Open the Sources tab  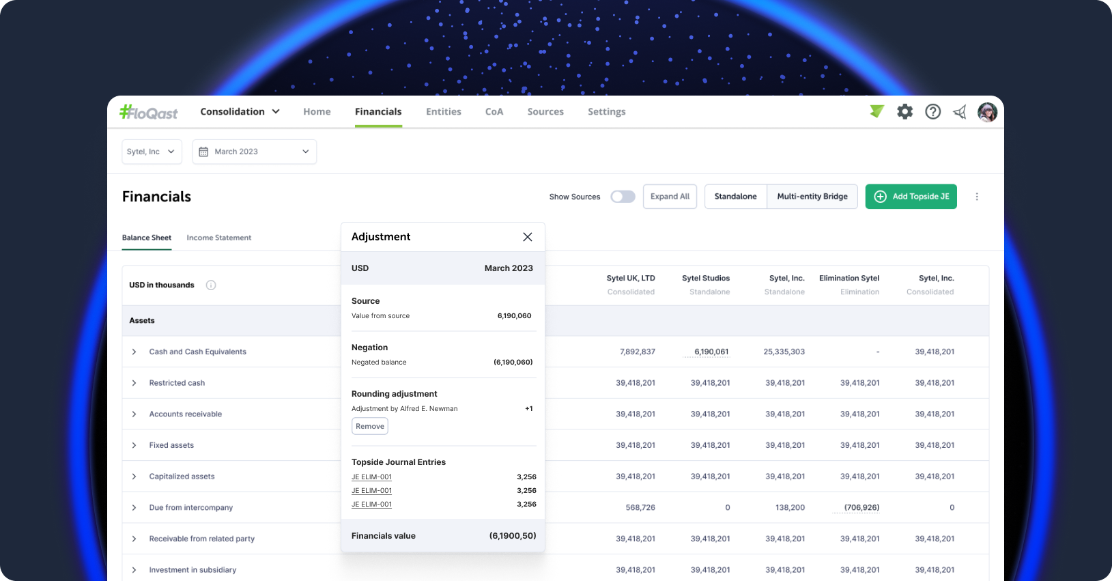pyautogui.click(x=545, y=112)
